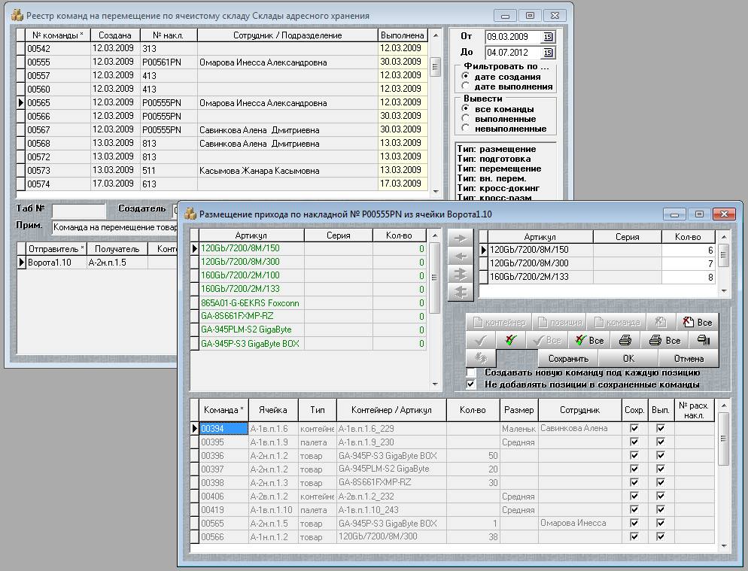This screenshot has height=571, width=748.
Task: Click the delete 'Все' documents button
Action: point(697,323)
